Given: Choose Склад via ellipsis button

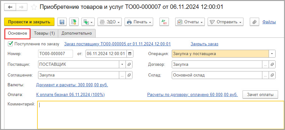Looking at the screenshot, I should 265,75.
